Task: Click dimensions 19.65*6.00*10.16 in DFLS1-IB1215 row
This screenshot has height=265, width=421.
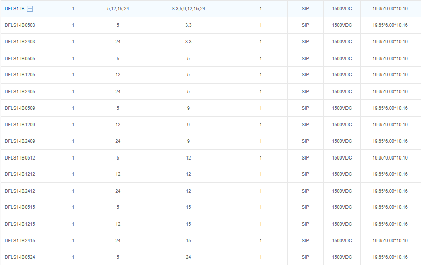Action: tap(390, 224)
